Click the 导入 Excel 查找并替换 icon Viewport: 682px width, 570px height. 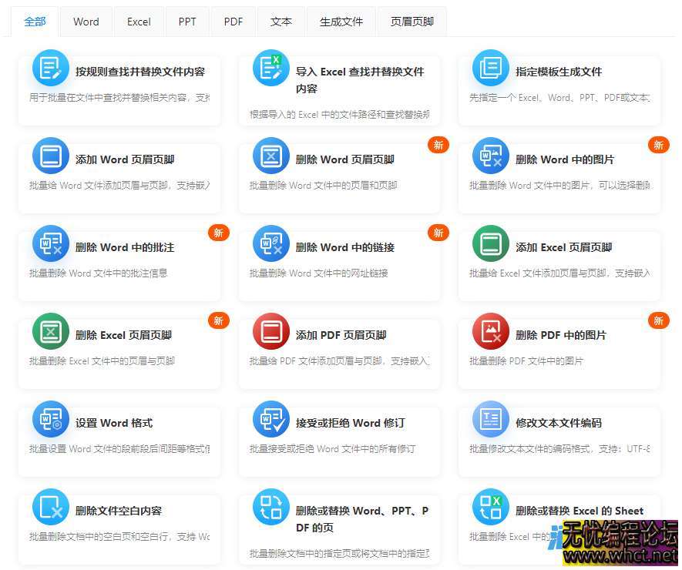click(270, 68)
